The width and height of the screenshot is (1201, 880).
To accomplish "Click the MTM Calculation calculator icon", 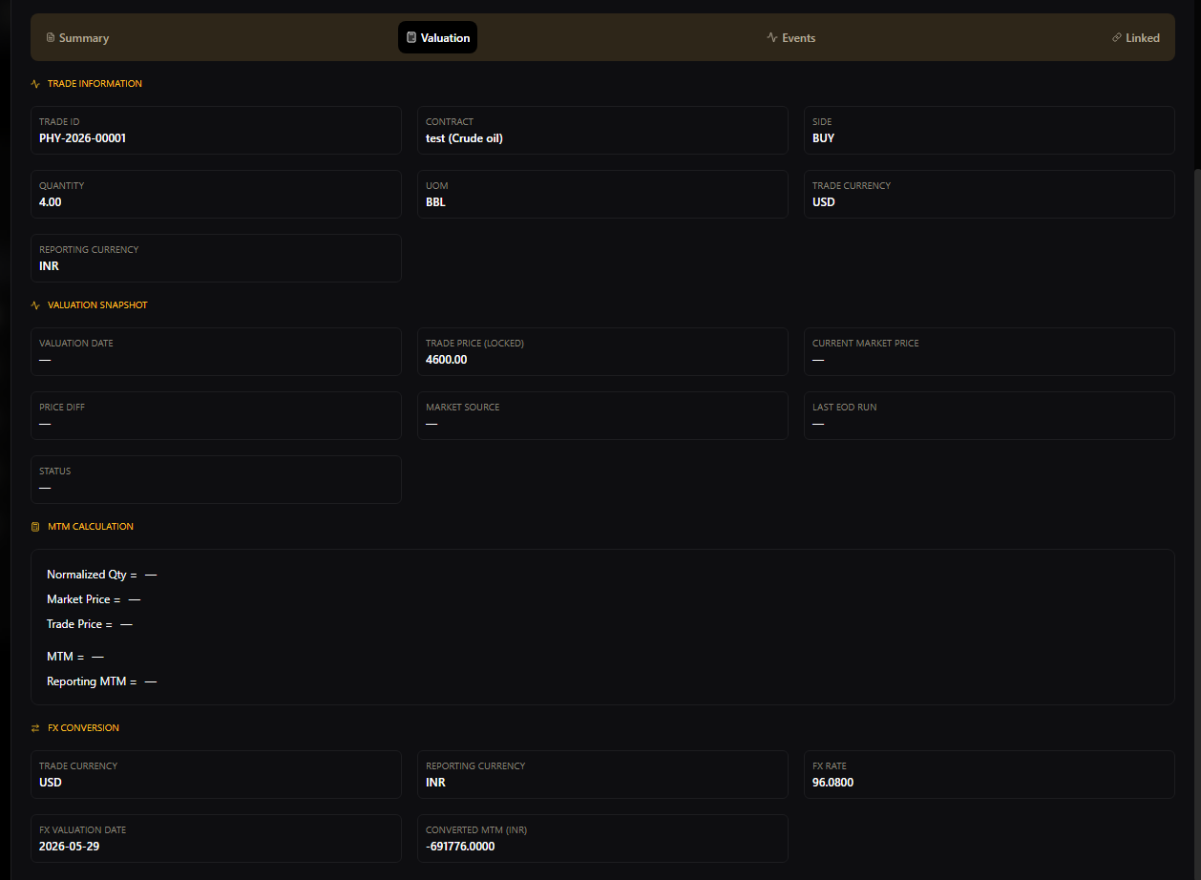I will pos(35,527).
